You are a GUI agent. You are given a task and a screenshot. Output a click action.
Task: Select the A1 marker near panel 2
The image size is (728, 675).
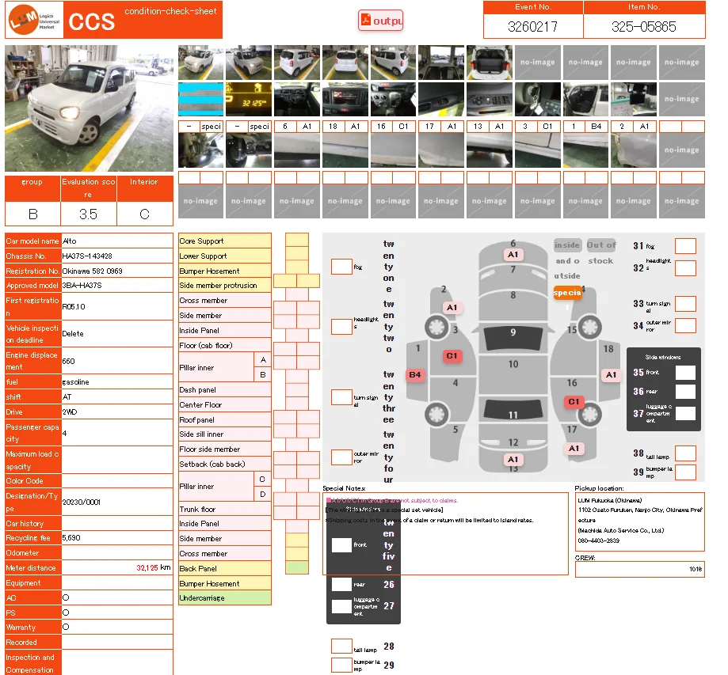pos(452,307)
